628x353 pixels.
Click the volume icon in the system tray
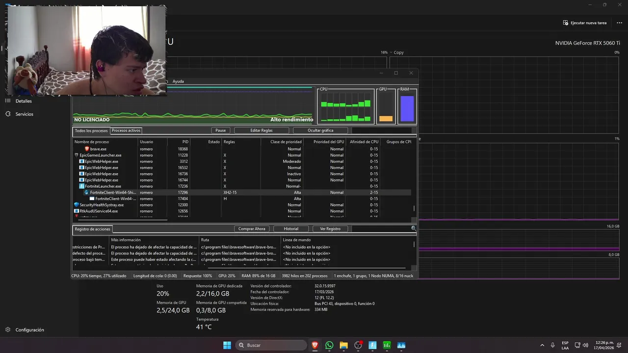585,345
